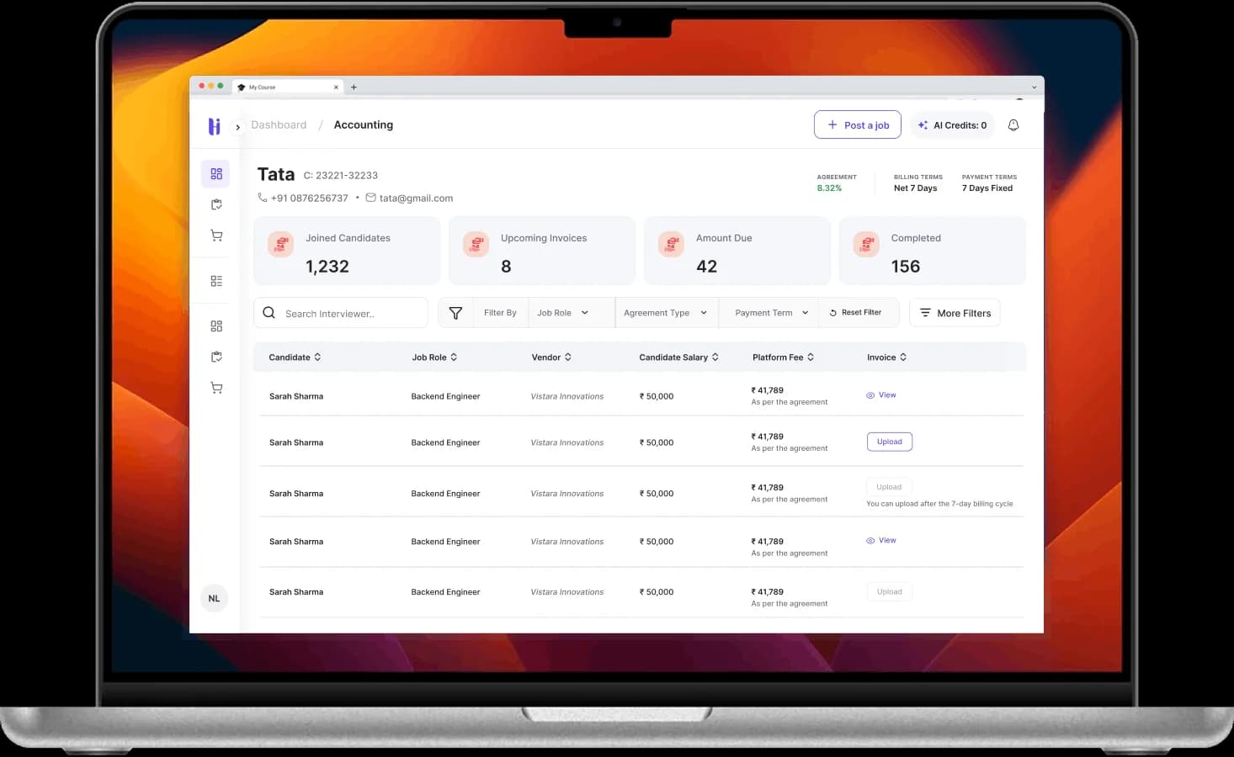
Task: Click the list view sidebar icon
Action: pyautogui.click(x=216, y=281)
